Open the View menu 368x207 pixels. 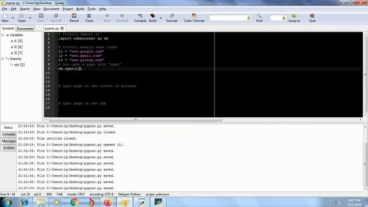[36, 9]
